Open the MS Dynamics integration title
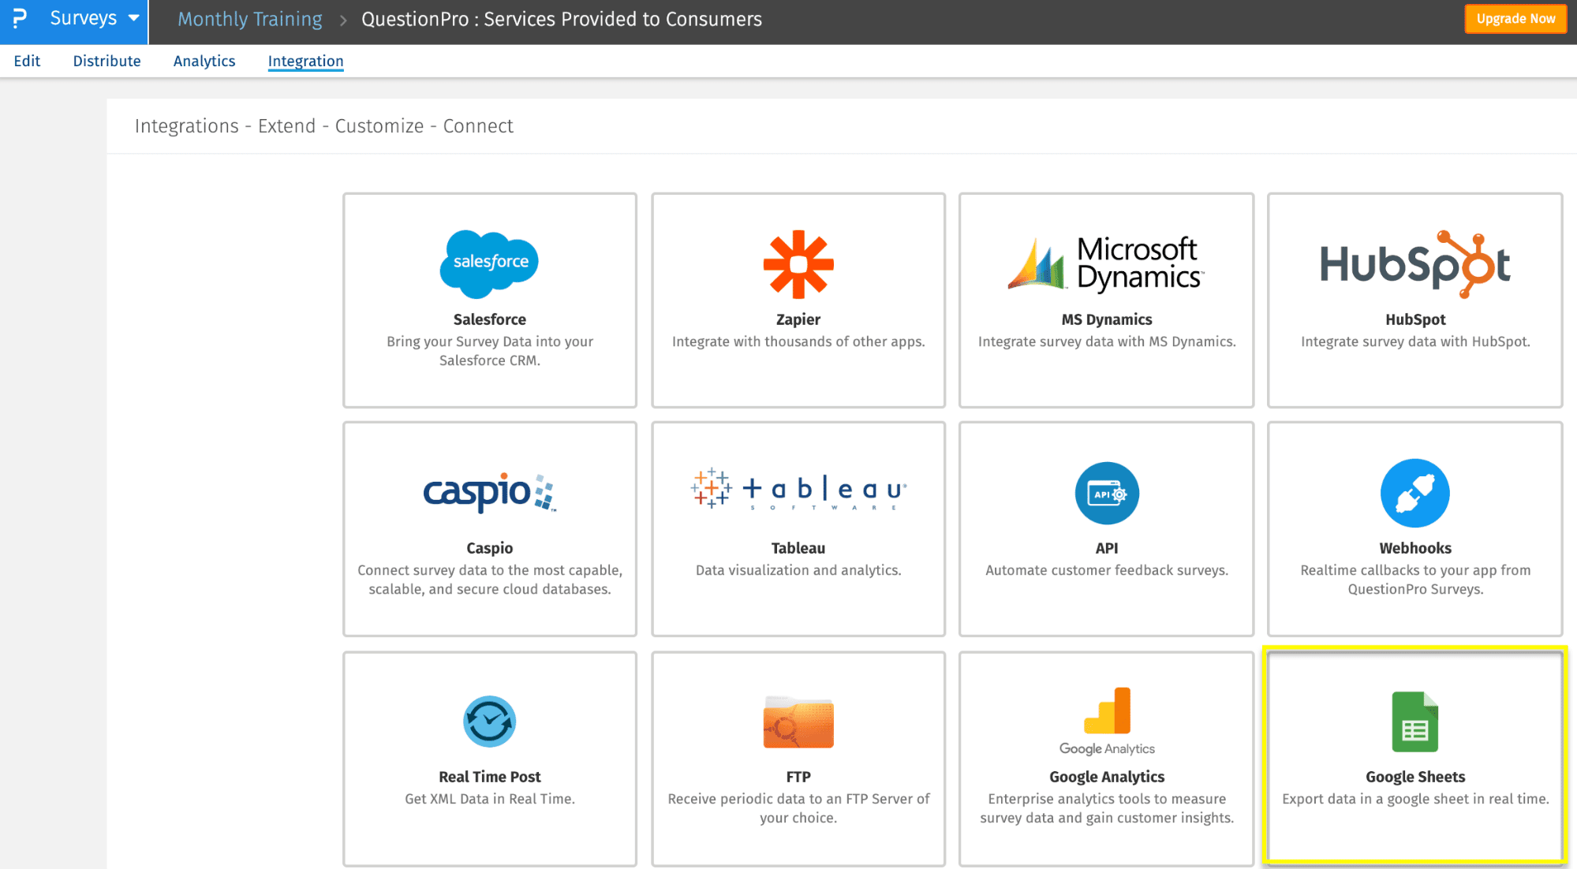The height and width of the screenshot is (869, 1577). click(1107, 319)
